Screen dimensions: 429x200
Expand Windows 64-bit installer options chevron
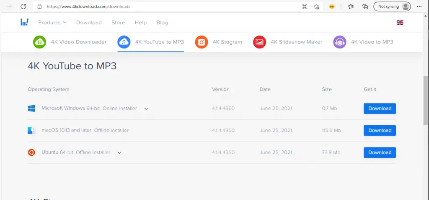pos(146,109)
